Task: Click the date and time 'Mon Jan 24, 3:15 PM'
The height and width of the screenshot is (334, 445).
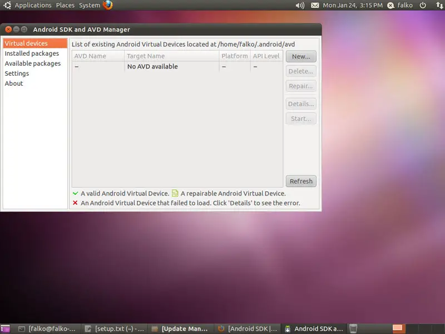Action: coord(353,6)
